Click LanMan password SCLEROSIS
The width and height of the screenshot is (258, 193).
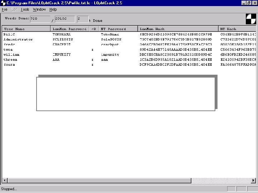[63, 39]
